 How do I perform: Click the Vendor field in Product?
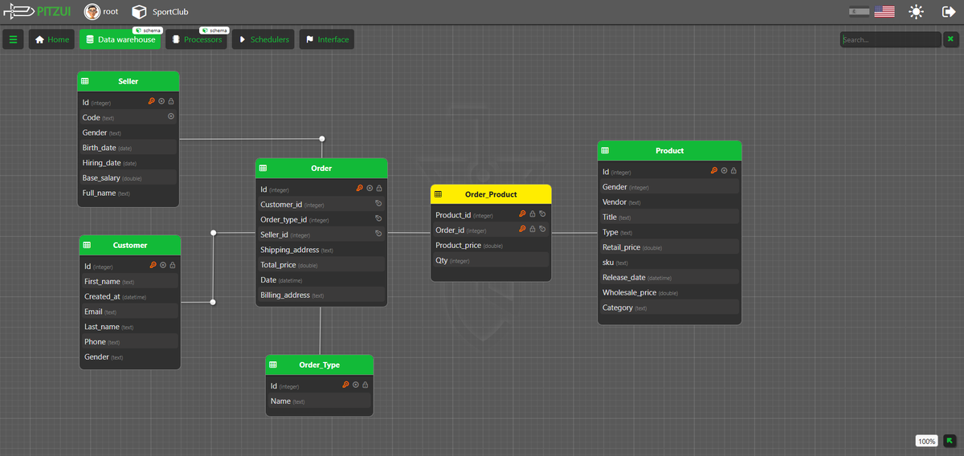(x=669, y=202)
